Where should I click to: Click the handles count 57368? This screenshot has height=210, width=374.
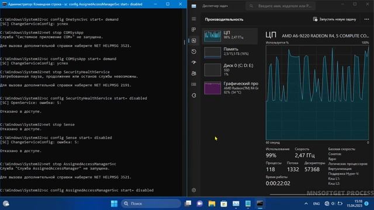[312, 169]
